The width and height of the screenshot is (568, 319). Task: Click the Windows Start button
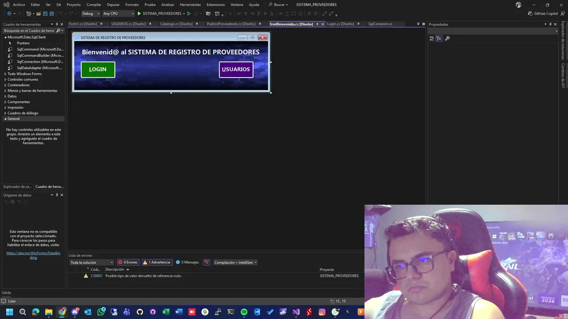click(x=9, y=312)
